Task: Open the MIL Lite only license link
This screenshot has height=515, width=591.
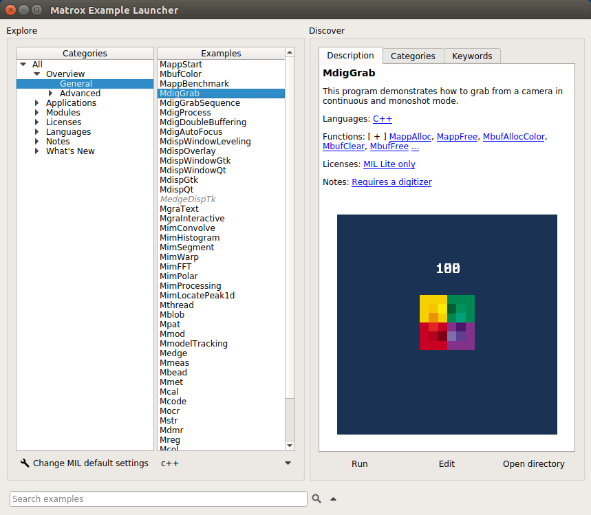Action: click(389, 164)
